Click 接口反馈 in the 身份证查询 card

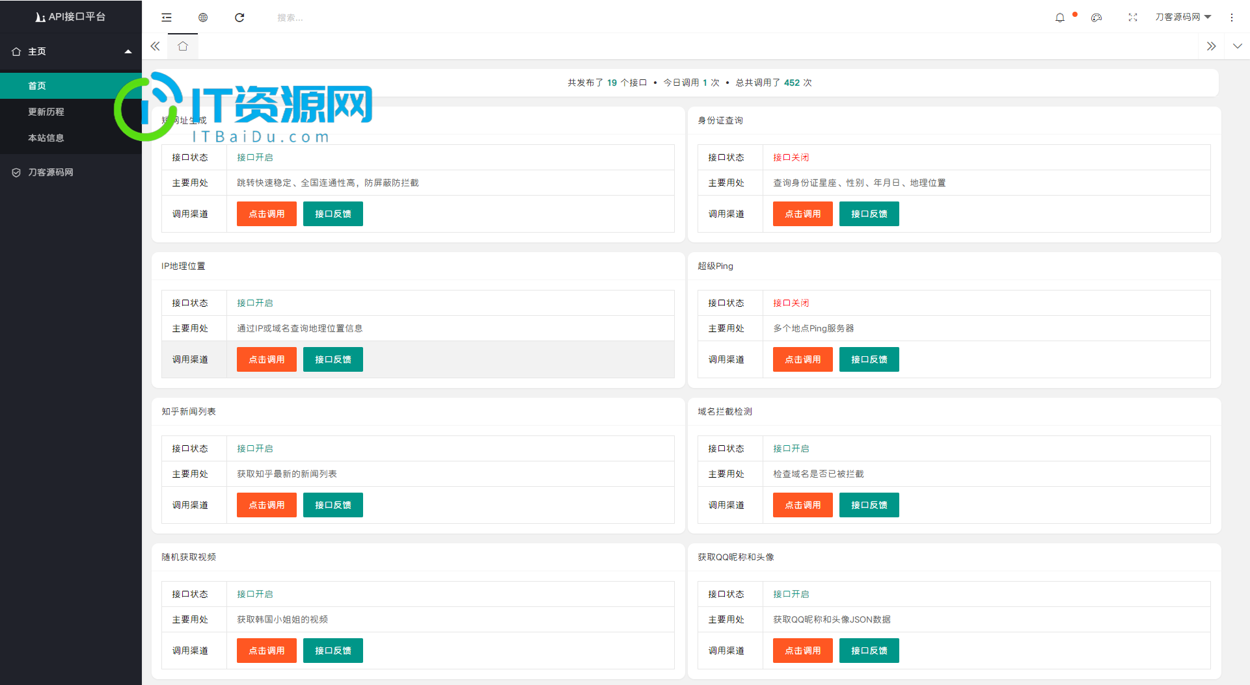coord(869,214)
